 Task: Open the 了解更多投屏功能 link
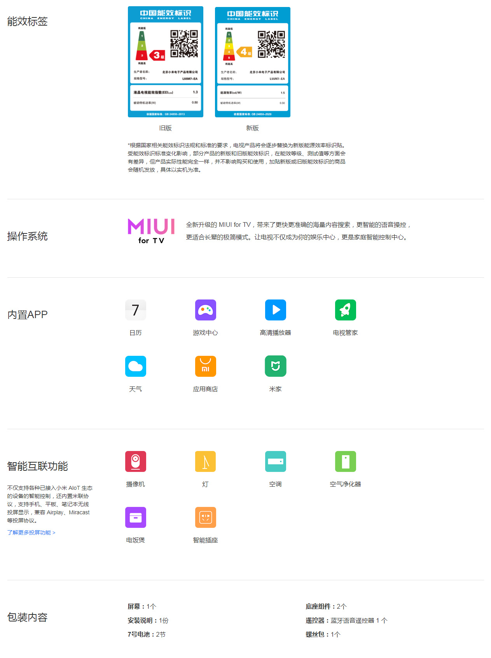(x=31, y=533)
